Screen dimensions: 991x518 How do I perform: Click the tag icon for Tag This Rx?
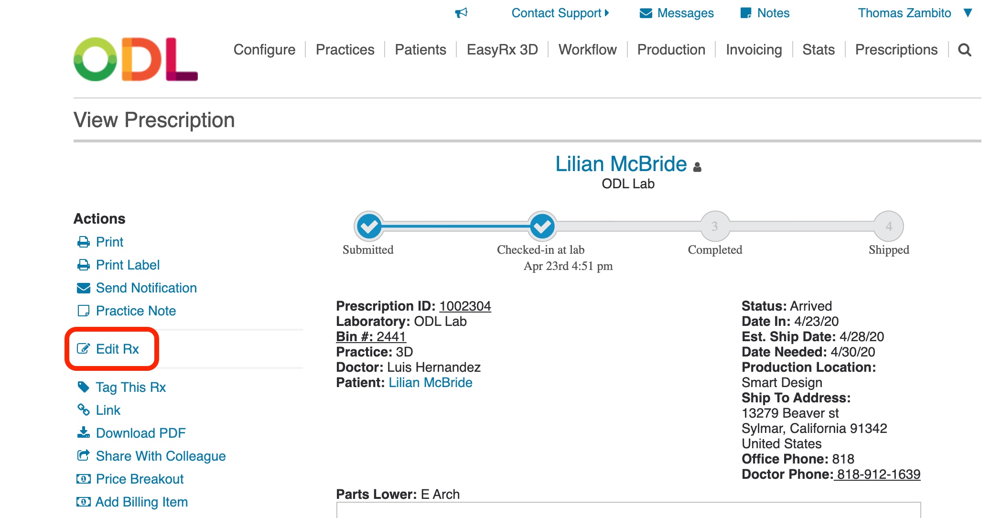point(83,387)
